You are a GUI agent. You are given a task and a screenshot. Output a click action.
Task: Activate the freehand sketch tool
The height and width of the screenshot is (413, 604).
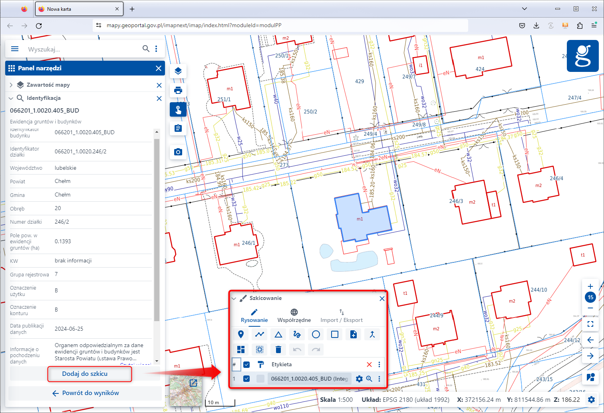tap(297, 334)
